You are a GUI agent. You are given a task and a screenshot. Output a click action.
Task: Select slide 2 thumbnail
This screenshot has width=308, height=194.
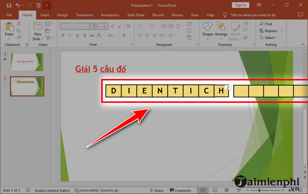27,86
